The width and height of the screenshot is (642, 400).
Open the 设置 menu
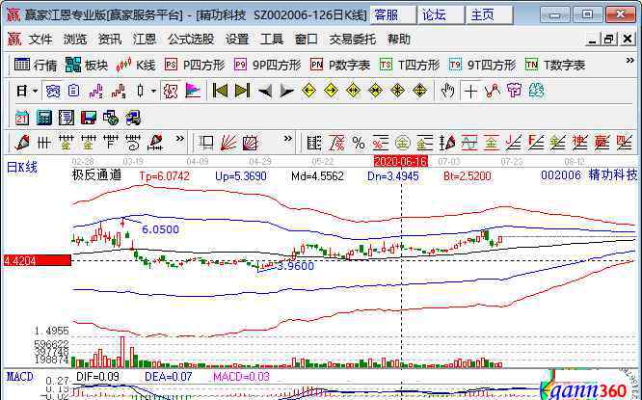[237, 40]
